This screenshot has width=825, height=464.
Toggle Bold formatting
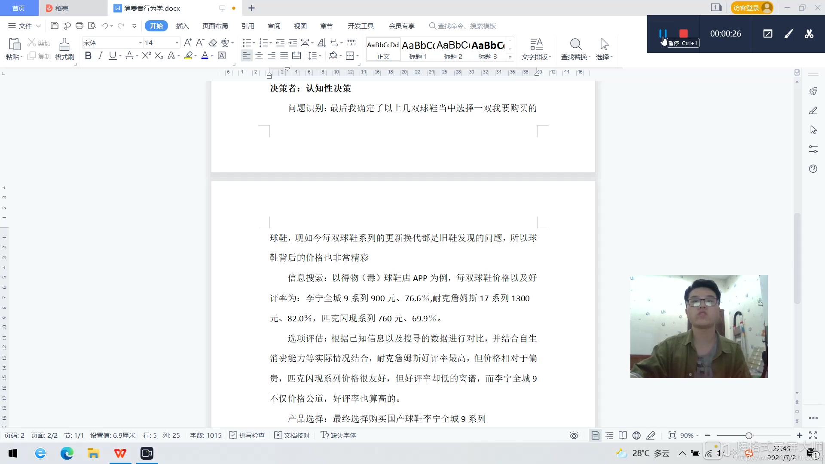point(88,55)
